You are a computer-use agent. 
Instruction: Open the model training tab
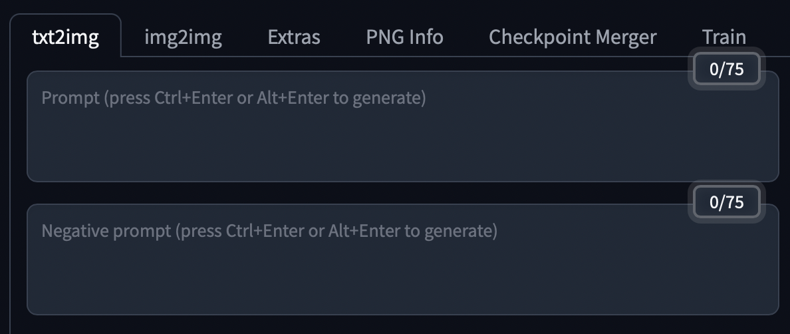click(724, 37)
